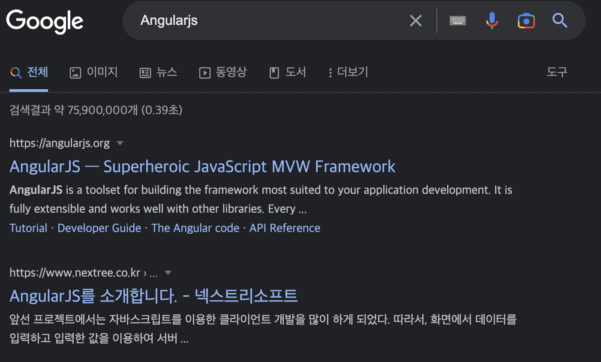601x362 pixels.
Task: Clear the search box with X icon
Action: click(x=416, y=21)
